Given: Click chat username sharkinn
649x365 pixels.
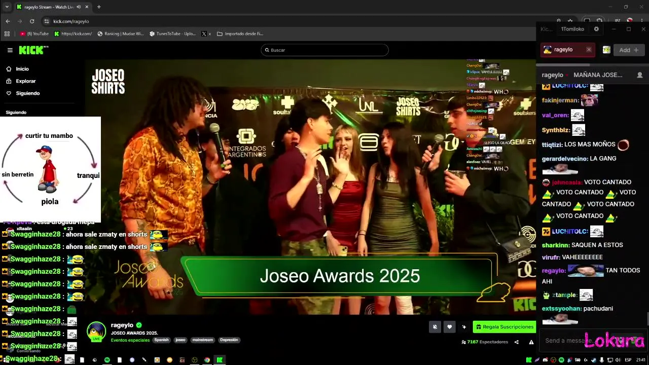Looking at the screenshot, I should (x=555, y=245).
